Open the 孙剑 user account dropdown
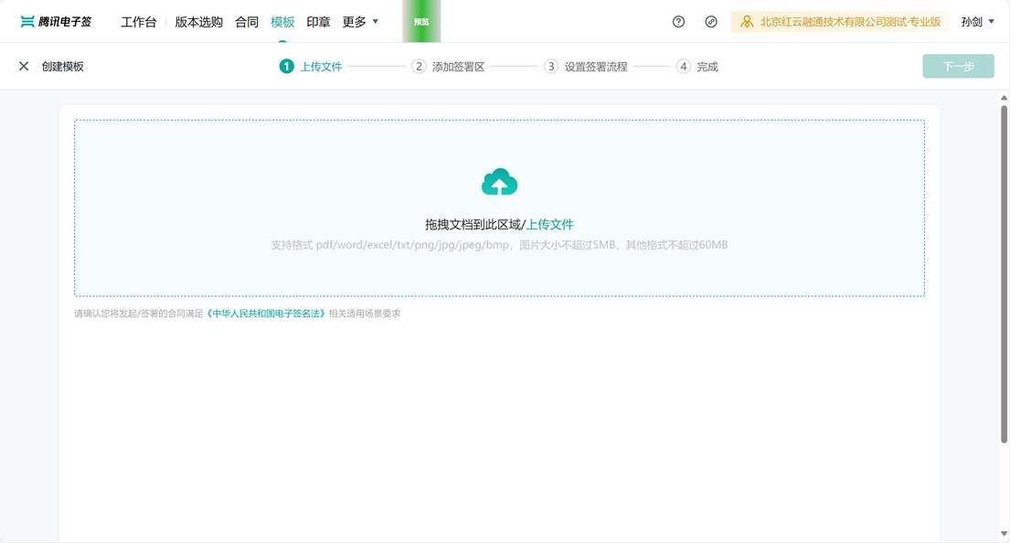 (977, 22)
